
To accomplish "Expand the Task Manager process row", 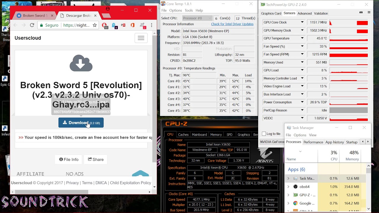I will (x=288, y=178).
